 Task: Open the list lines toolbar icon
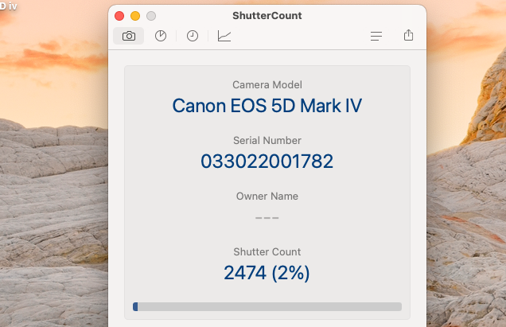point(377,36)
